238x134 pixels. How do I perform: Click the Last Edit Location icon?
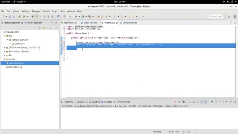tap(129, 16)
